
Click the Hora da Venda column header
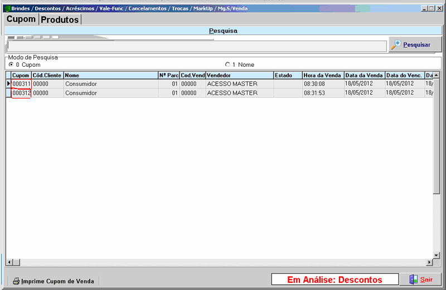(322, 75)
